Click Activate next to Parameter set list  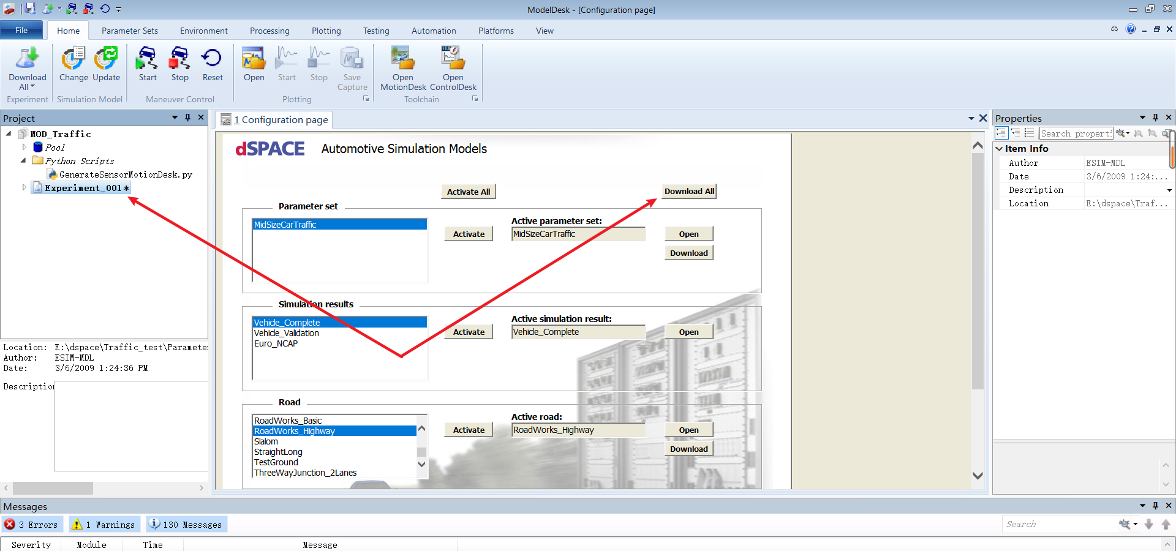469,234
